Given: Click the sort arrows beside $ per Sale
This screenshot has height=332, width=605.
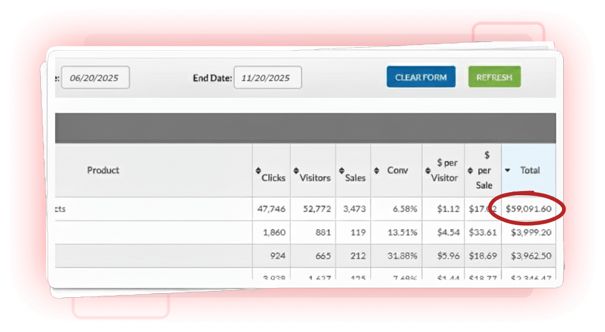Looking at the screenshot, I should coord(470,170).
